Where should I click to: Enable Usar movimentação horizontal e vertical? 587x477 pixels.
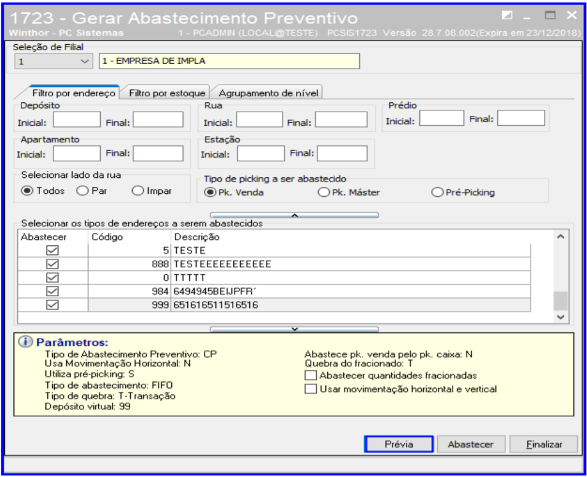[x=401, y=389]
